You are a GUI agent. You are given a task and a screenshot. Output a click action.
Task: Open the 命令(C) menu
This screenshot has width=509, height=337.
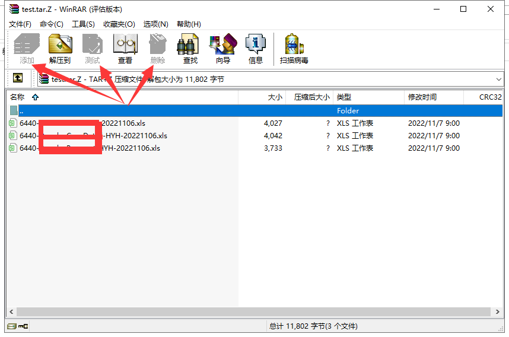click(x=51, y=24)
